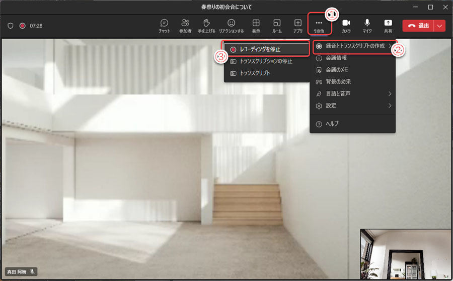
Task: Open 会議情報 menu item
Action: tap(353, 58)
